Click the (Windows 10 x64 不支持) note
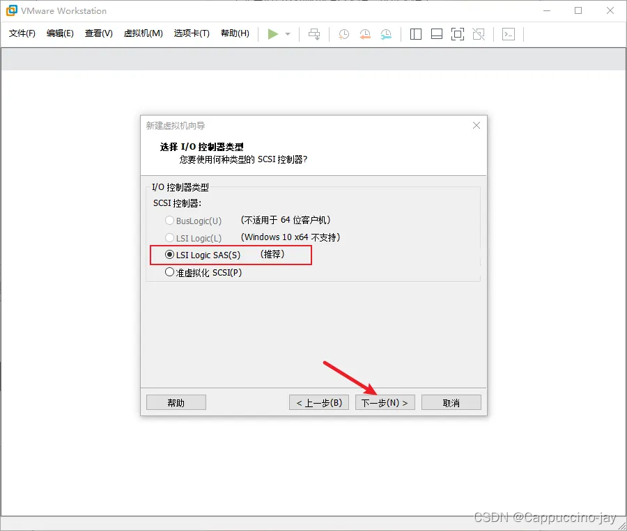Image resolution: width=627 pixels, height=531 pixels. 291,237
